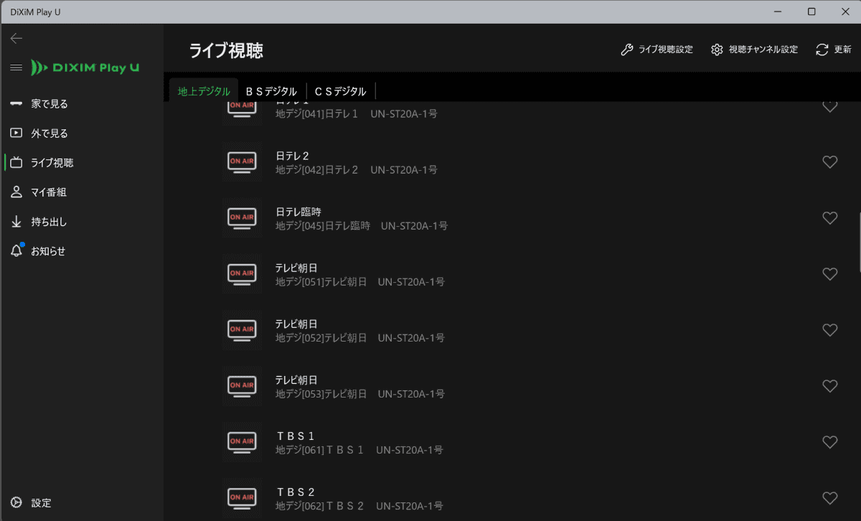This screenshot has height=521, width=861.
Task: Open 視聴チャンネル設定
Action: (x=753, y=50)
